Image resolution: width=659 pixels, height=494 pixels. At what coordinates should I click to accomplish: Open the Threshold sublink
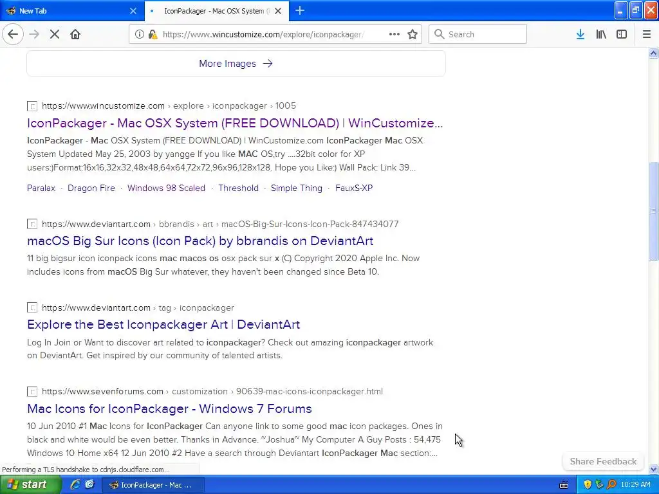tap(238, 188)
